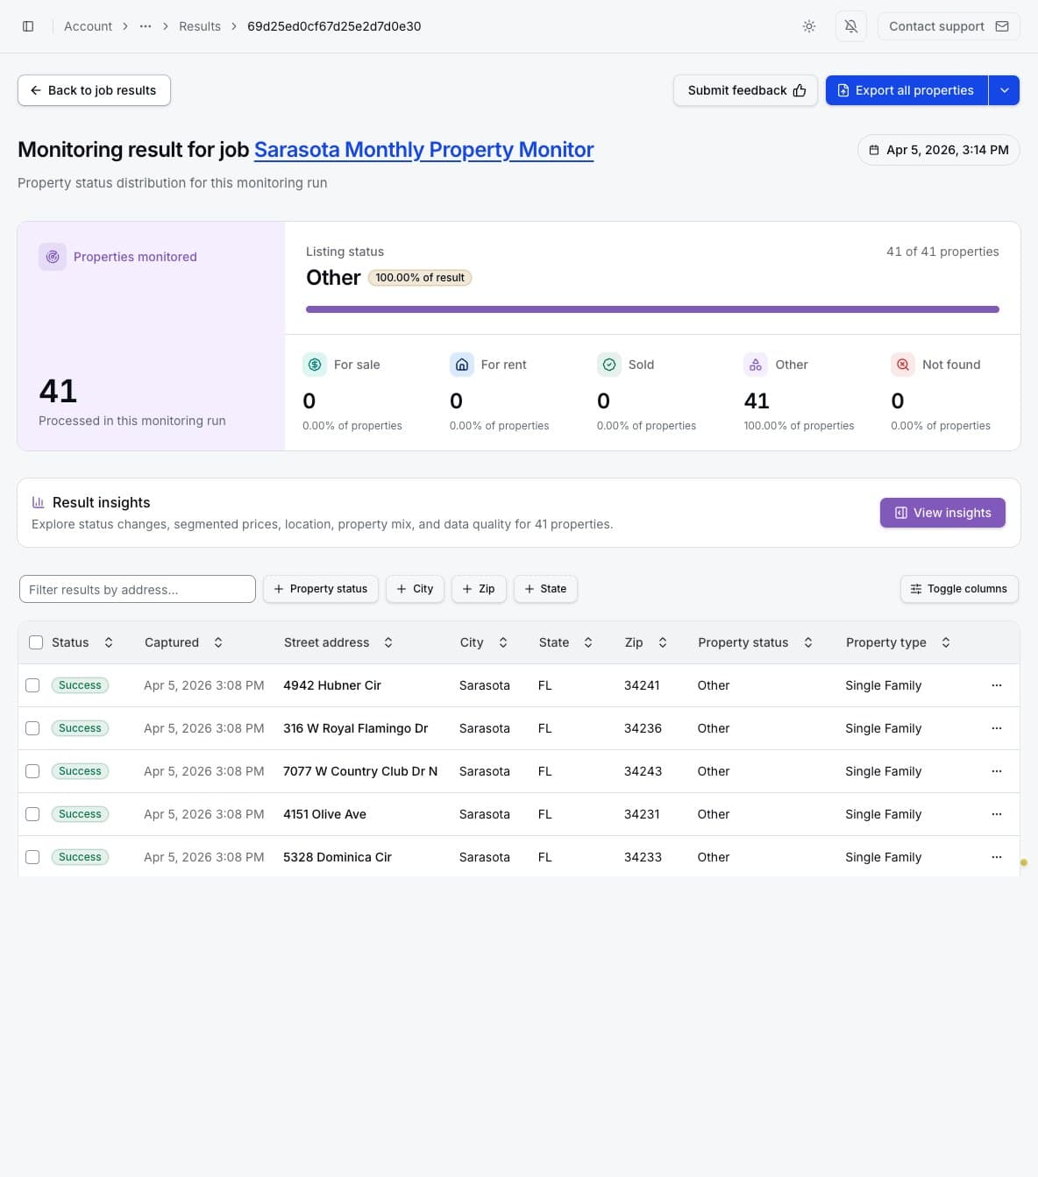Image resolution: width=1038 pixels, height=1177 pixels.
Task: Go to Account in the breadcrumb
Action: coord(88,26)
